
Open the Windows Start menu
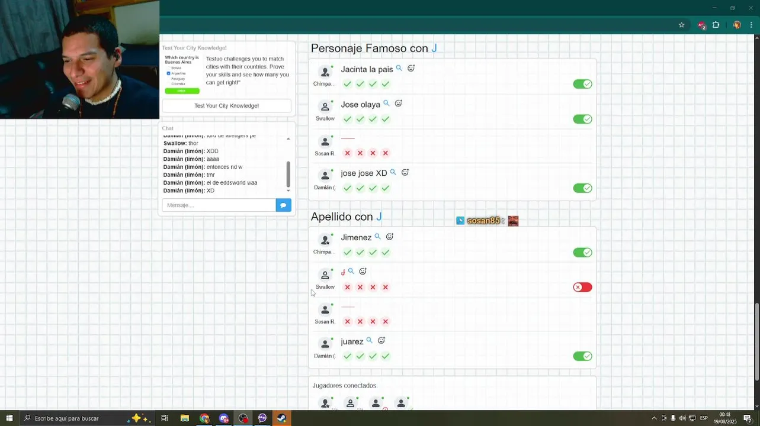[9, 418]
